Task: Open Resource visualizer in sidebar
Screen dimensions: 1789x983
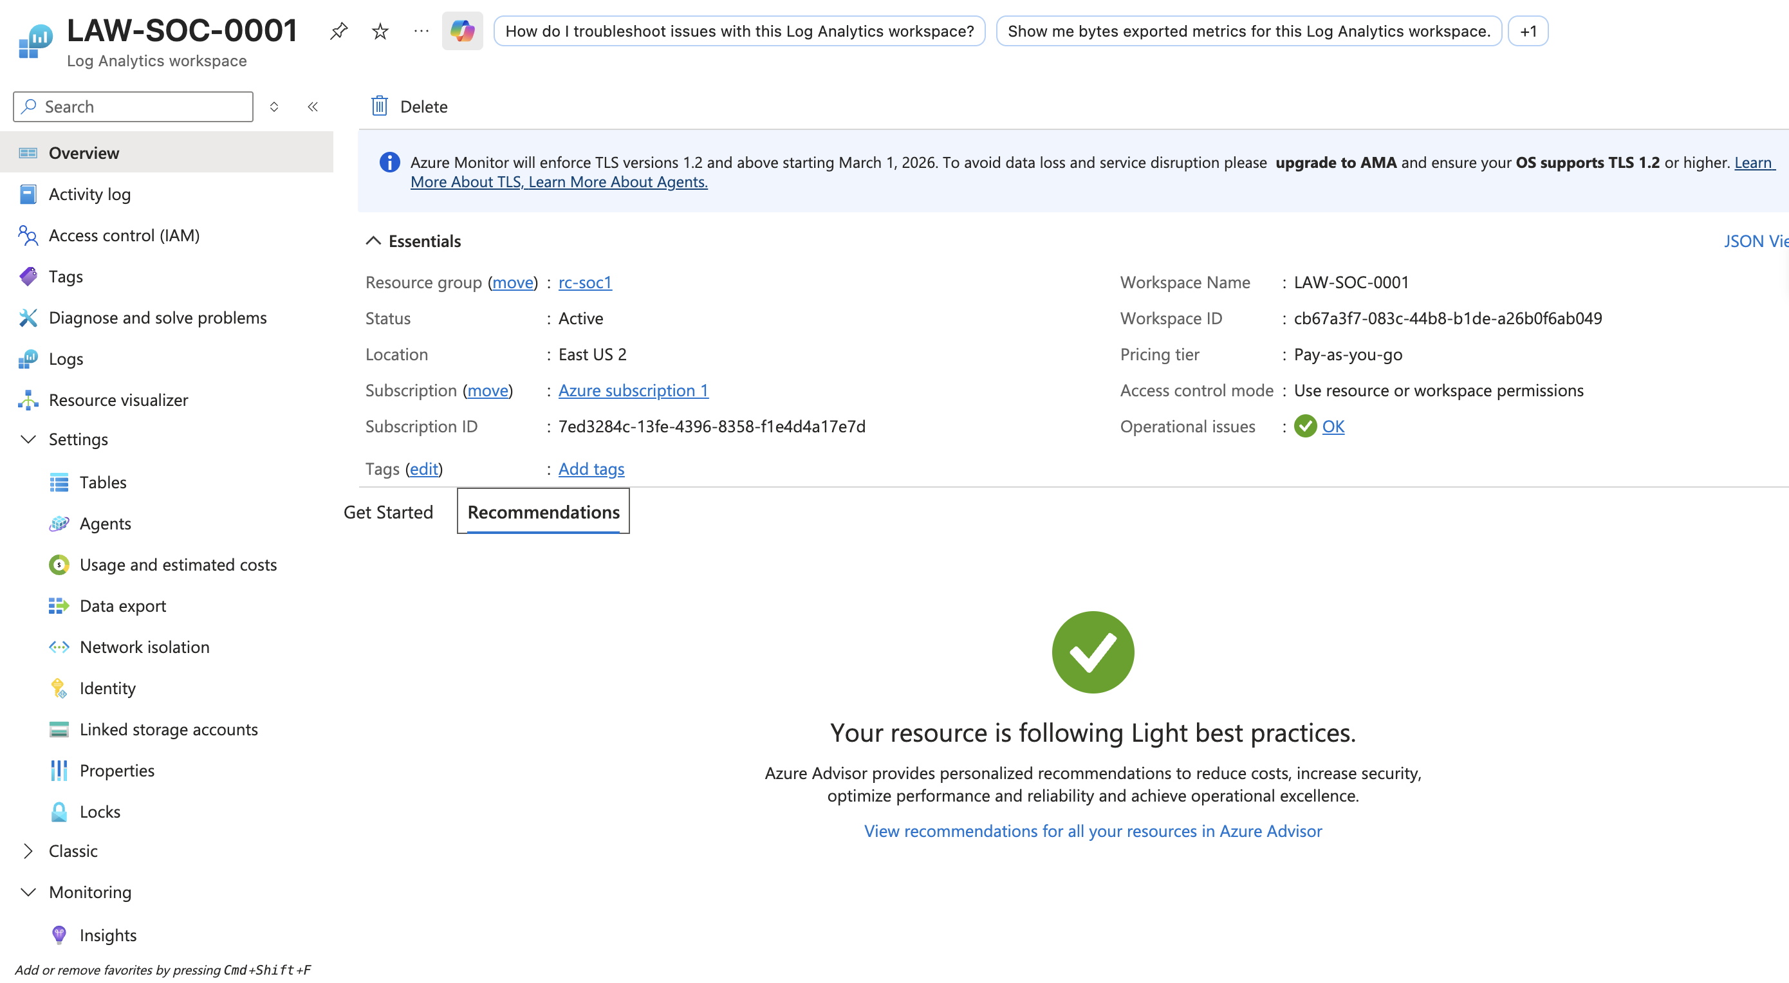Action: (118, 400)
